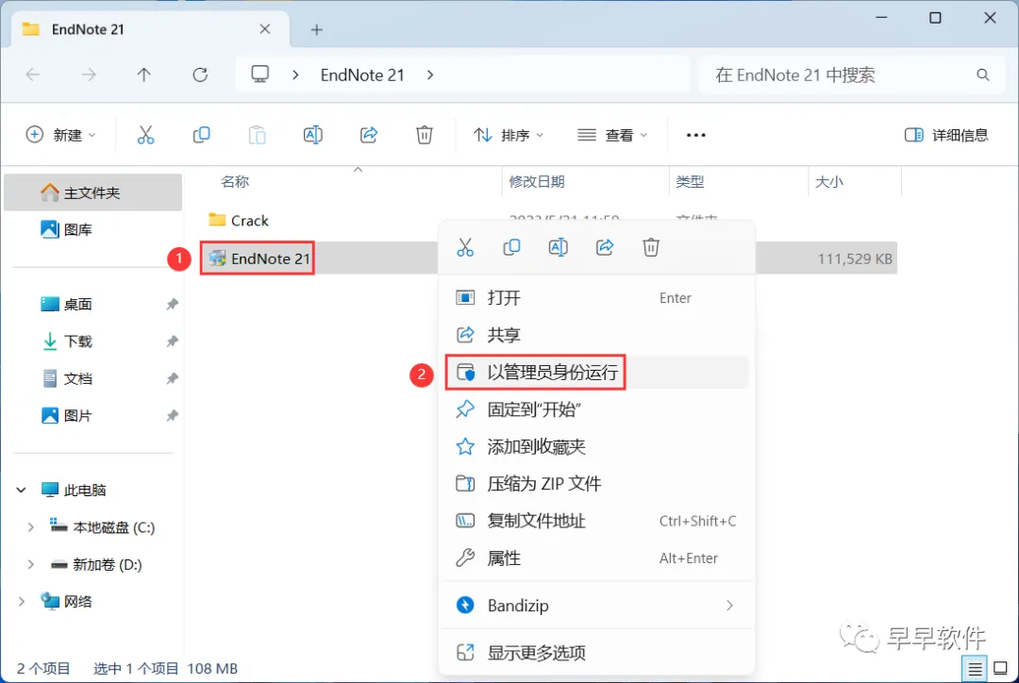Open the 新建 dropdown

(61, 135)
